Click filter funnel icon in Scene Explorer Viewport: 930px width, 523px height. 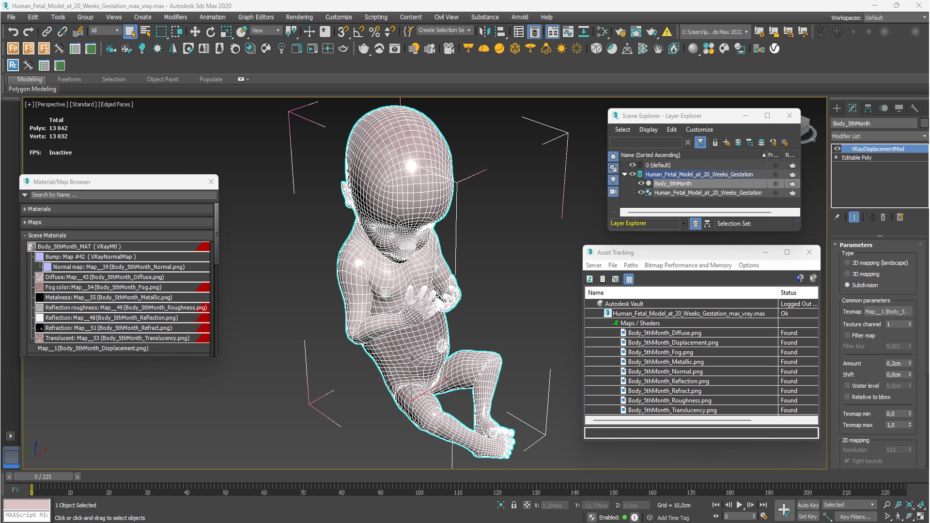click(700, 142)
